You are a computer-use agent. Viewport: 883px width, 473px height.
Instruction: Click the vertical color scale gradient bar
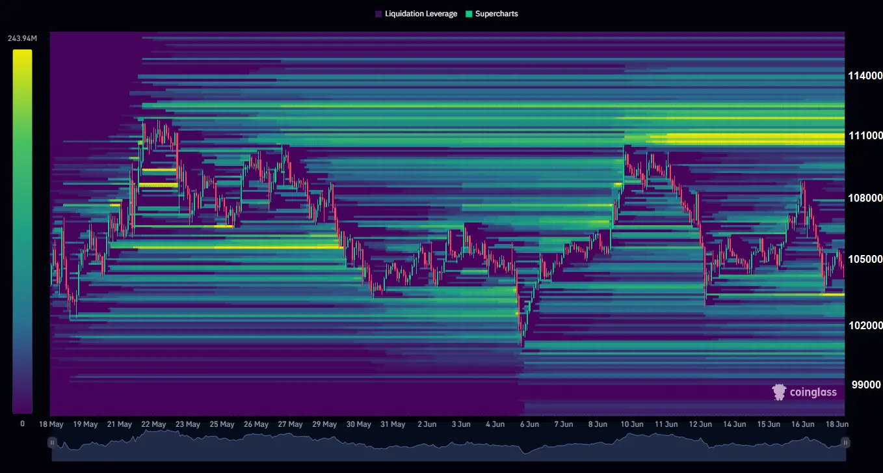click(x=22, y=231)
